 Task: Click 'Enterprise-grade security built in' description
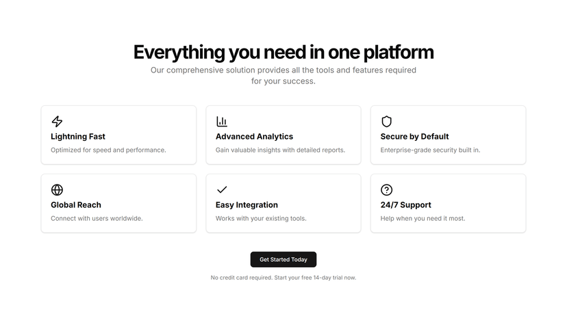pos(430,150)
